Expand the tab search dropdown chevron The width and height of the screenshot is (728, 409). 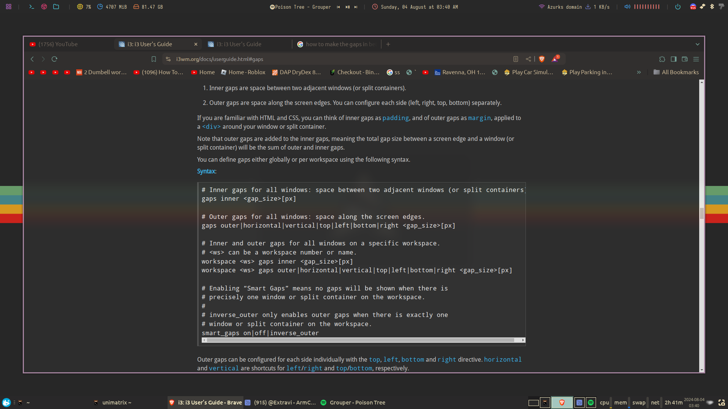[697, 44]
